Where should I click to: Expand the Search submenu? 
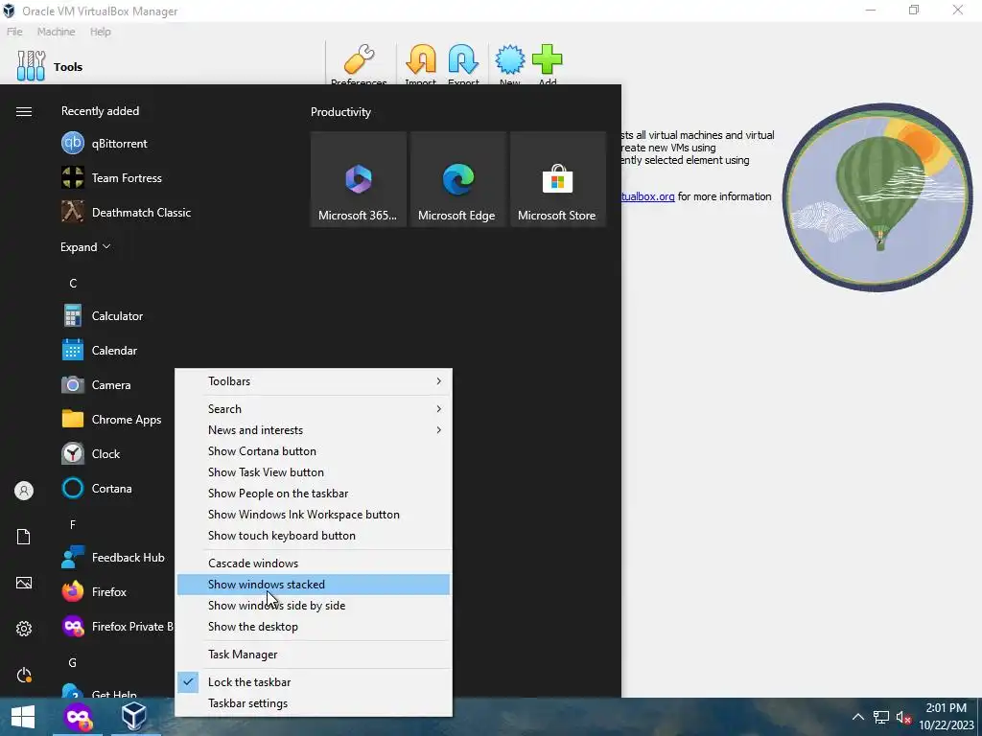pyautogui.click(x=314, y=408)
